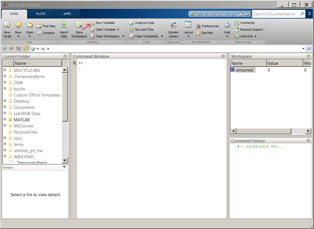
Task: Open Preferences settings
Action: [x=207, y=26]
